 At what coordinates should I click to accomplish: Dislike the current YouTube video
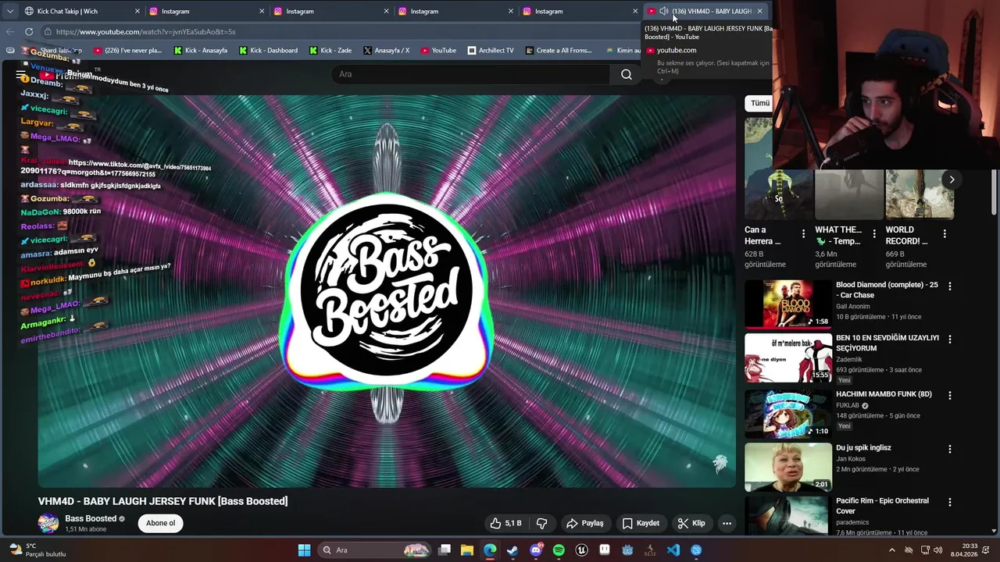541,523
